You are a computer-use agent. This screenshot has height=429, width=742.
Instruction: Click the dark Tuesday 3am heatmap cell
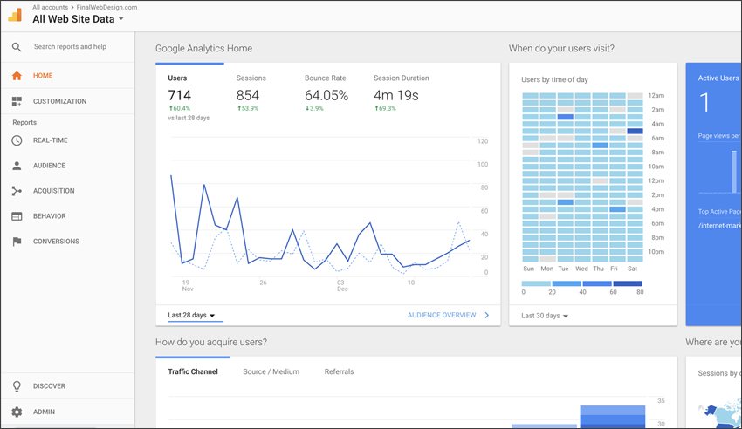(565, 117)
